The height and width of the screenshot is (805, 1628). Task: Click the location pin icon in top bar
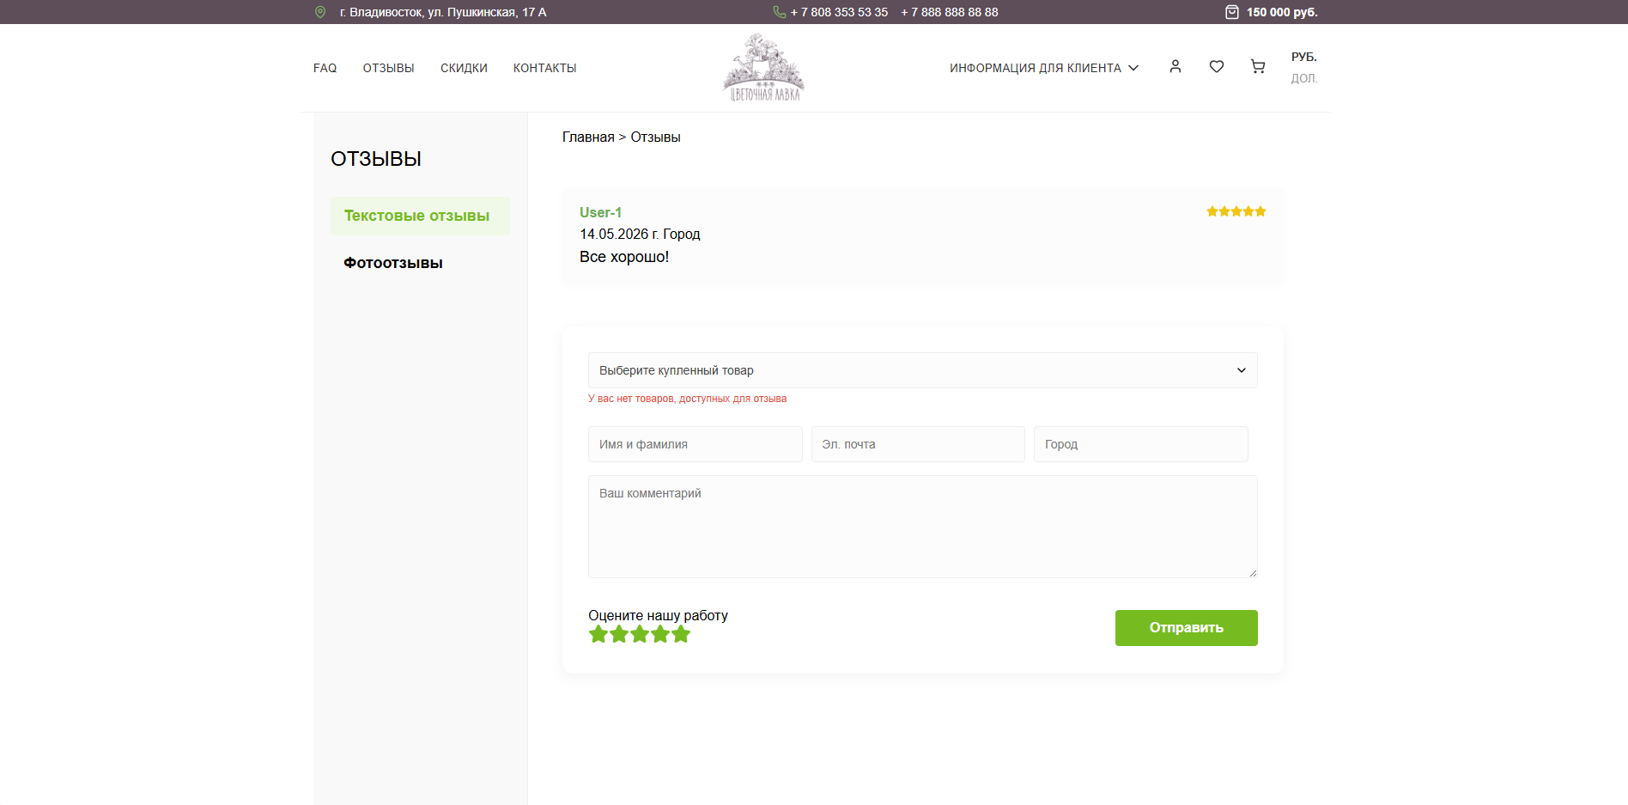pyautogui.click(x=320, y=12)
